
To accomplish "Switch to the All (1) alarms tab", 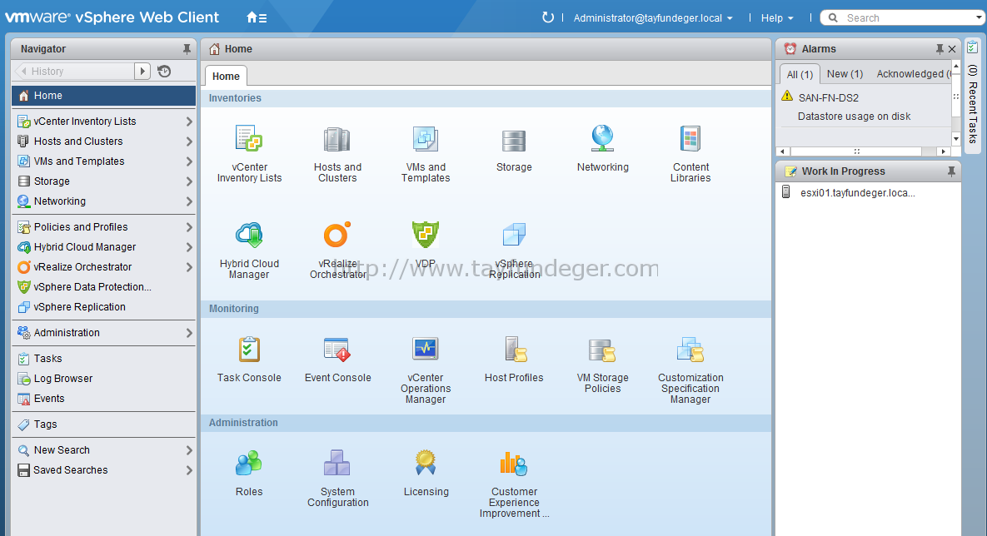I will pyautogui.click(x=800, y=74).
